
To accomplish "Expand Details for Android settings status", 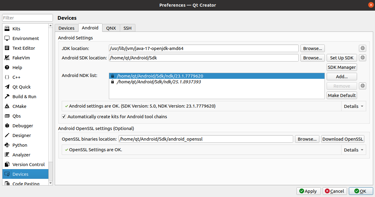I will pyautogui.click(x=353, y=106).
